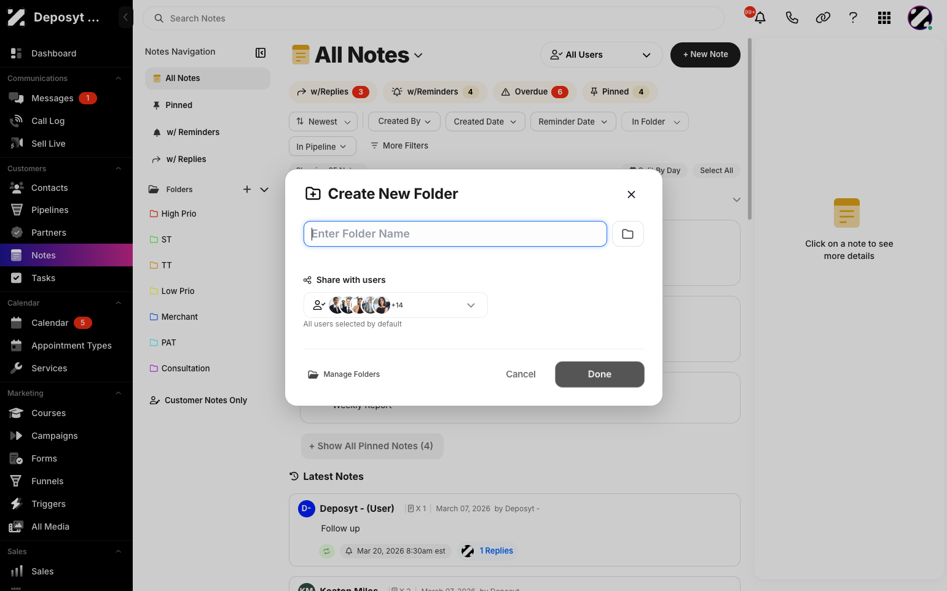The height and width of the screenshot is (591, 947).
Task: Click the folder icon beside the name field
Action: point(627,234)
